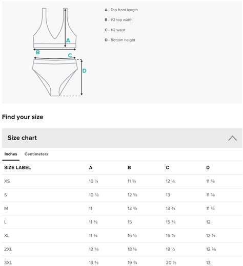243x266 pixels.
Task: Select the XS size row label
Action: click(x=7, y=181)
